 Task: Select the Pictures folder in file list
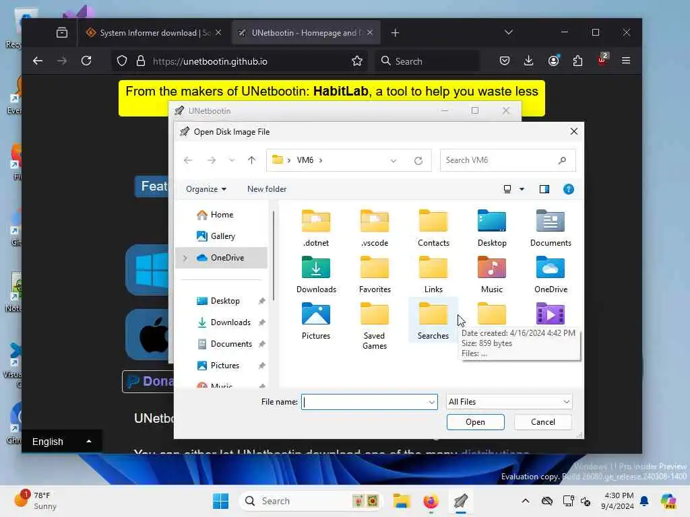click(316, 321)
